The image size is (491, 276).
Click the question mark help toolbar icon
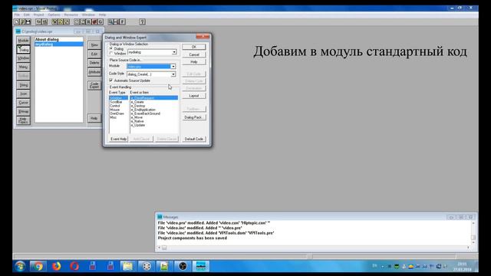coord(142,21)
